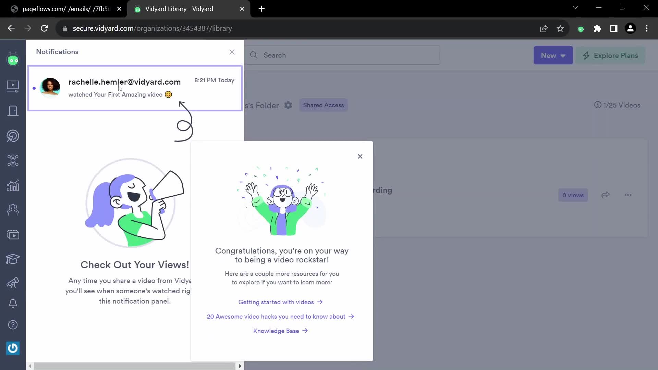Select the Analytics chart icon
658x370 pixels.
tap(13, 185)
